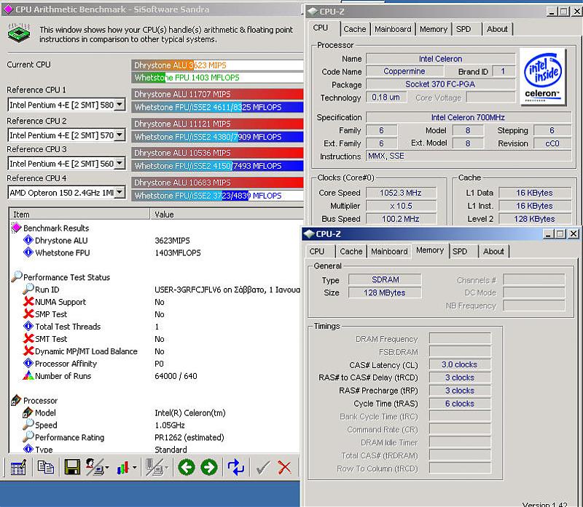
Task: Click the bar chart icon in Sandra toolbar
Action: 122,468
